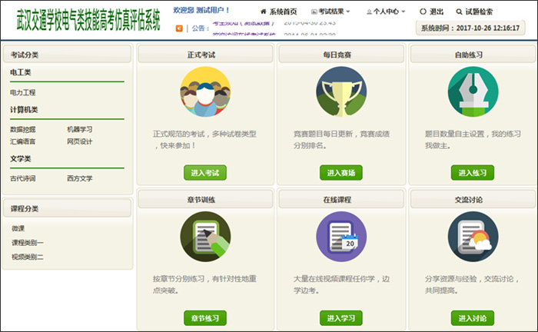Click the orange announcement speaker icon
The width and height of the screenshot is (538, 332).
[179, 28]
